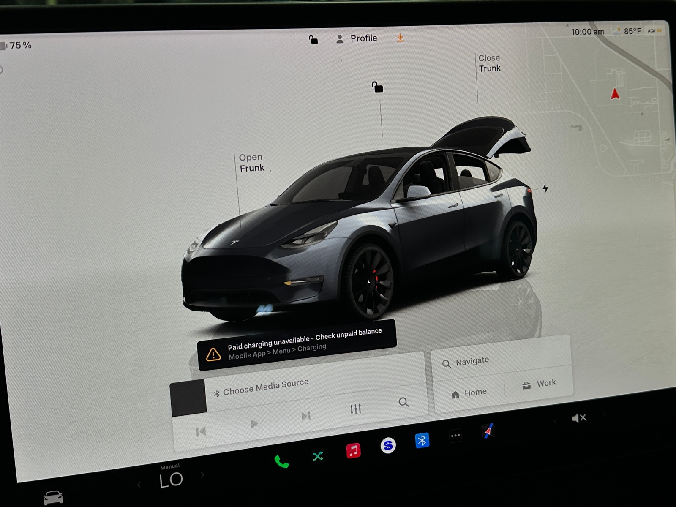
Task: Open the Phone app
Action: (x=281, y=461)
